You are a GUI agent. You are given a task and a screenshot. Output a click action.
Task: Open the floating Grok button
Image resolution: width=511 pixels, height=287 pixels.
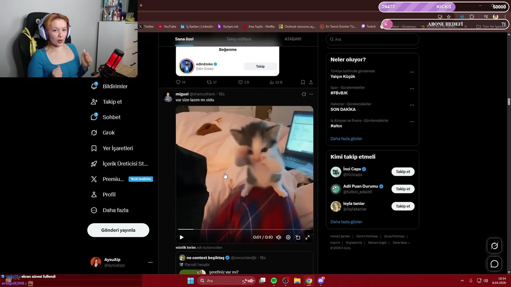pos(494,246)
